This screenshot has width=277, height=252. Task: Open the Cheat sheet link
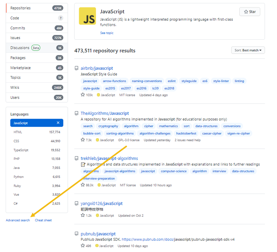(43, 220)
